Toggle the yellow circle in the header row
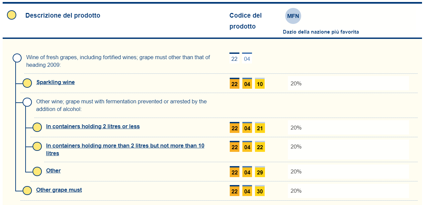 point(12,15)
